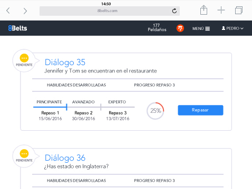Screen dimensions: 252x189
Task: Click Repaso 3 dated 13/07/2016
Action: pyautogui.click(x=118, y=115)
